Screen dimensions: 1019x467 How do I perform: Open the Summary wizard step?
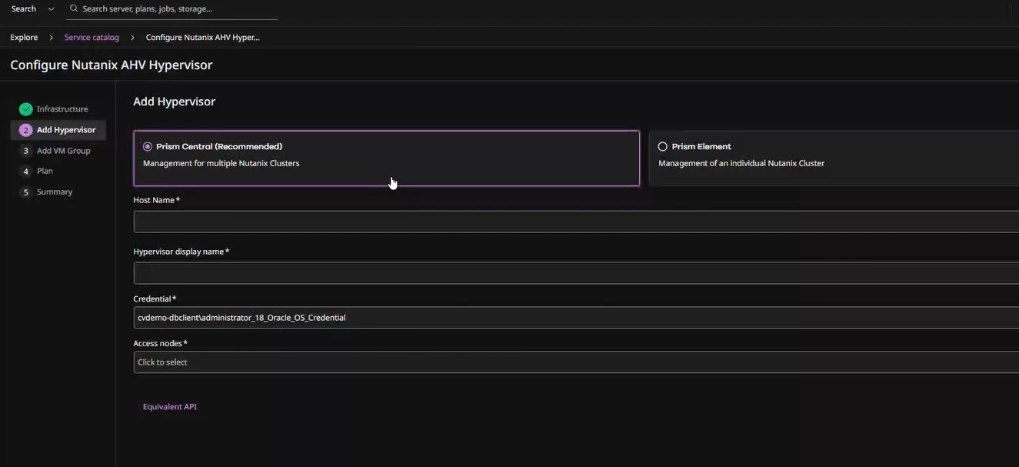click(x=55, y=192)
